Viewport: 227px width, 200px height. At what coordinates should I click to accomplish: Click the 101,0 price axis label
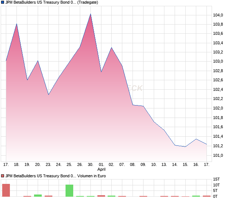click(218, 155)
